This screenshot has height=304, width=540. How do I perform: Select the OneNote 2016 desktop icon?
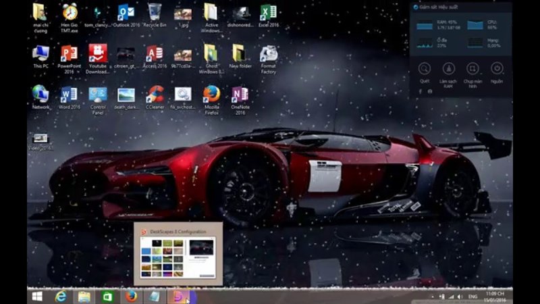pos(240,100)
